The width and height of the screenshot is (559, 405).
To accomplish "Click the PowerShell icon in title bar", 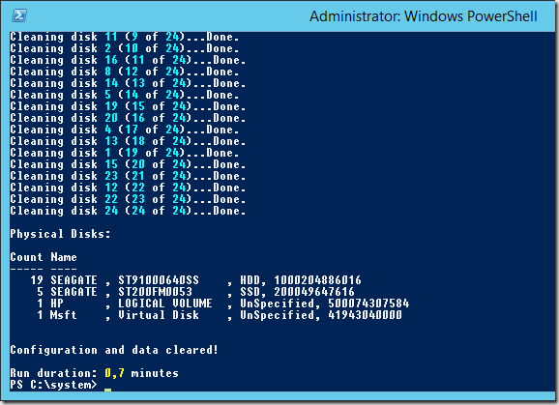I will point(19,15).
